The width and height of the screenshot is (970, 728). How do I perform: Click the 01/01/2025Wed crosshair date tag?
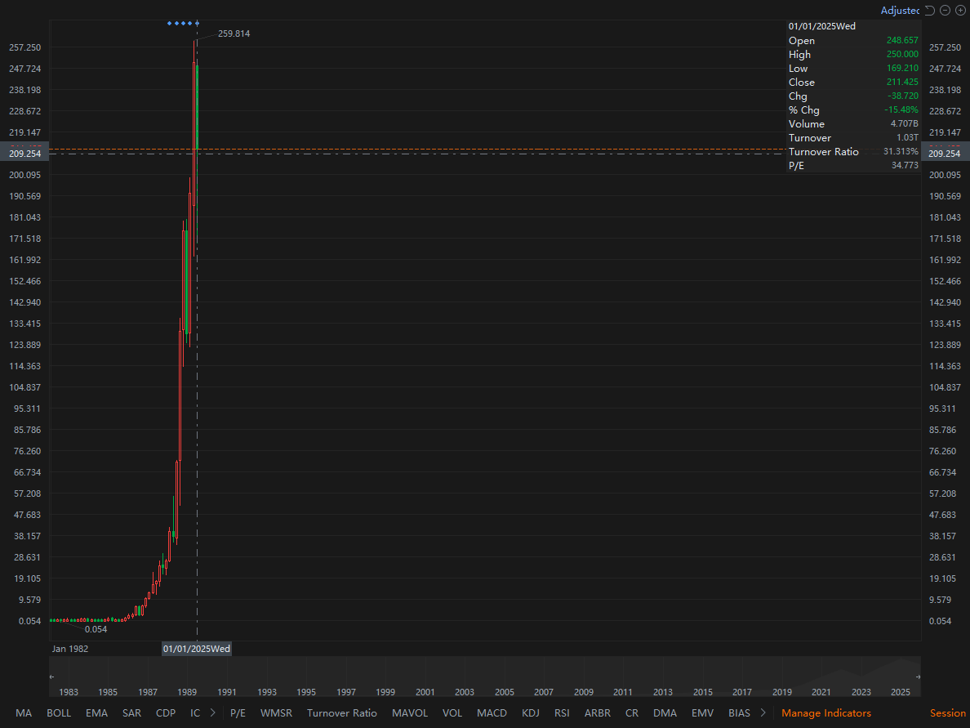(x=197, y=649)
